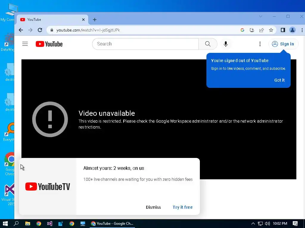Open the notification center icon
The image size is (305, 228).
coord(295,224)
